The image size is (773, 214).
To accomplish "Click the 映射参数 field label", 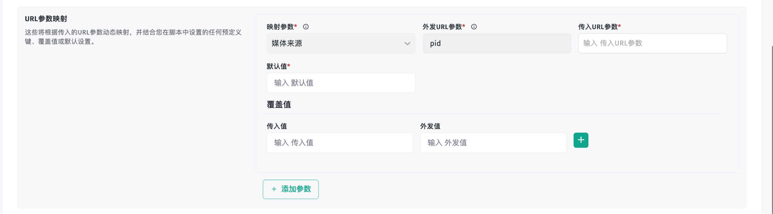I will 280,27.
